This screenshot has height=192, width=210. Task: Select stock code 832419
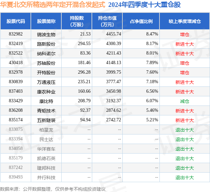[16, 44]
